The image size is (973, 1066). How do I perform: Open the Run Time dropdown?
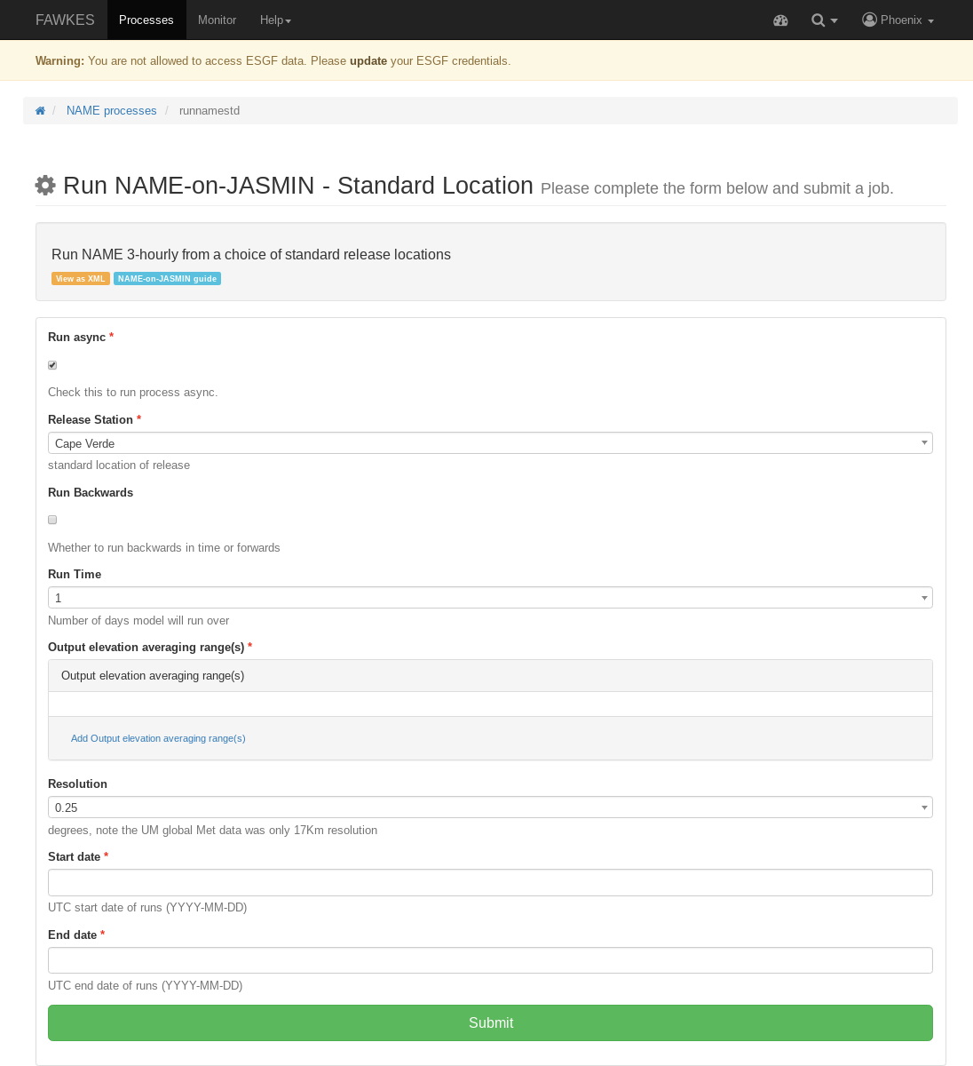tap(490, 597)
